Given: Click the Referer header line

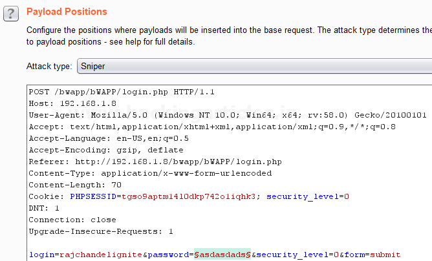Looking at the screenshot, I should [155, 162].
